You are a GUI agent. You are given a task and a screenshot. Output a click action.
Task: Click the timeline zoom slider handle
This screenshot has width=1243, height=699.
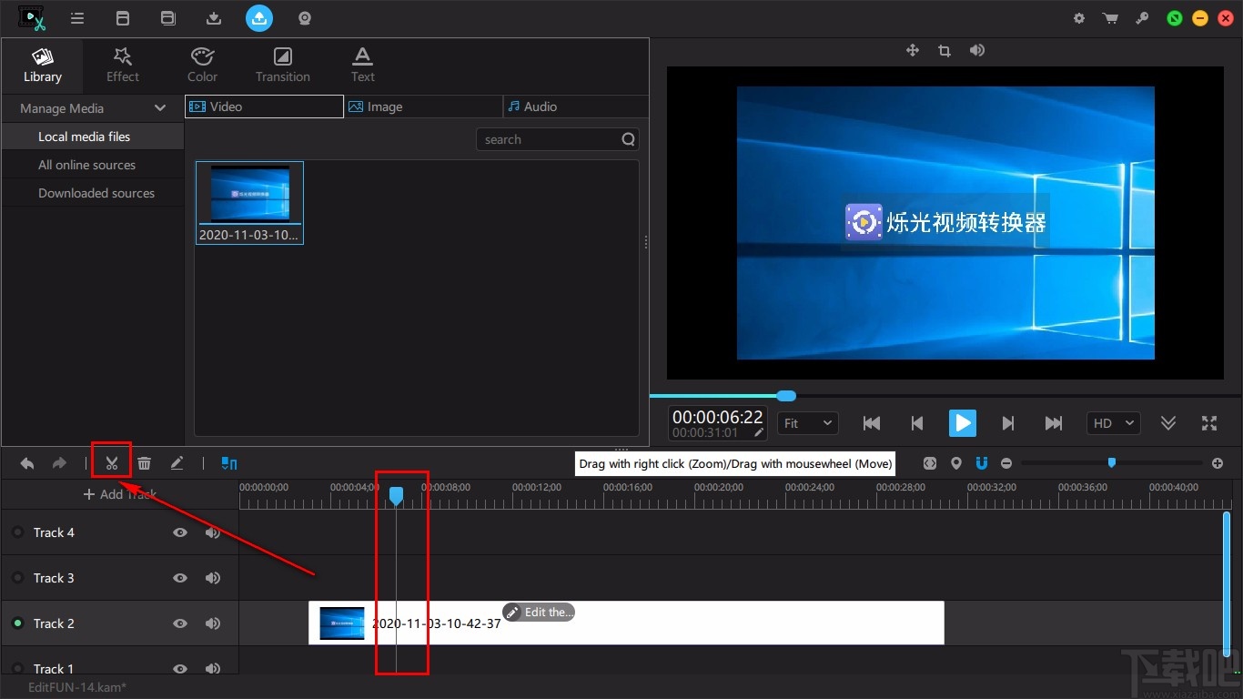1111,463
